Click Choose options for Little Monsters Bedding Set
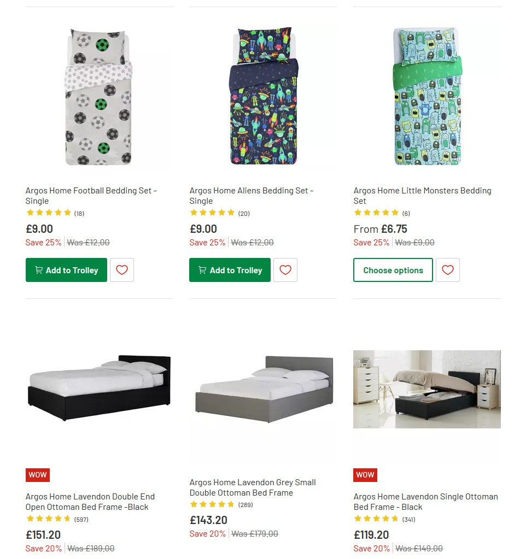Viewport: 514px width, 559px height. pos(393,269)
